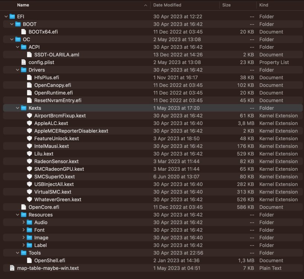Click the HfsPlus.efi document icon

tap(29, 77)
